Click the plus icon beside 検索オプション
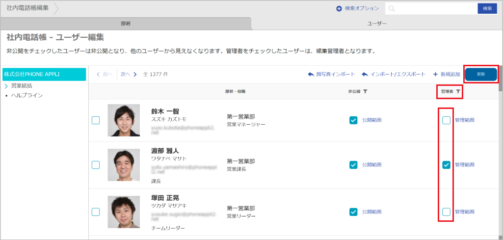Image resolution: width=503 pixels, height=240 pixels. tap(339, 9)
